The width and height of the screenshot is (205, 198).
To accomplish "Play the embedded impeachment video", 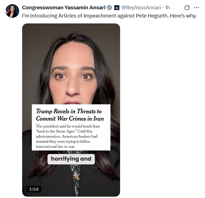I will 71,110.
